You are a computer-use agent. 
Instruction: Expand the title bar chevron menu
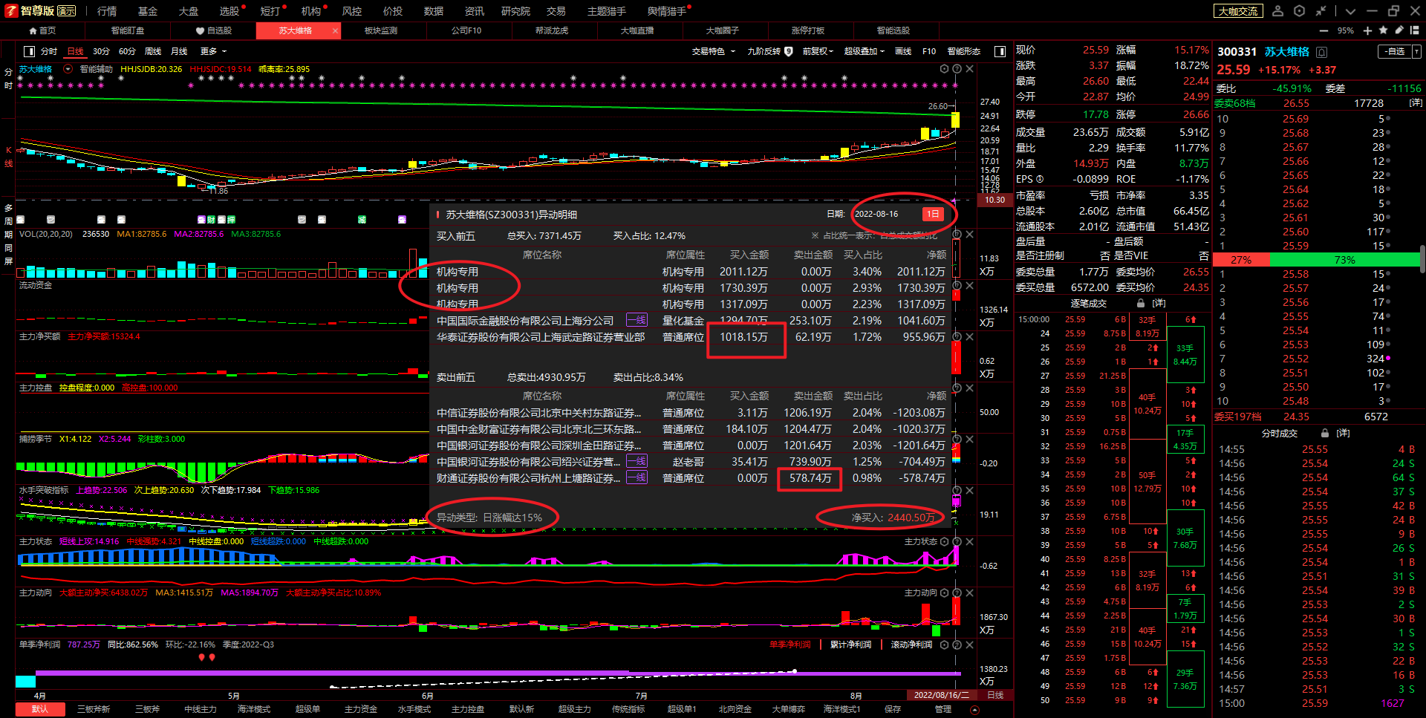click(x=1350, y=10)
